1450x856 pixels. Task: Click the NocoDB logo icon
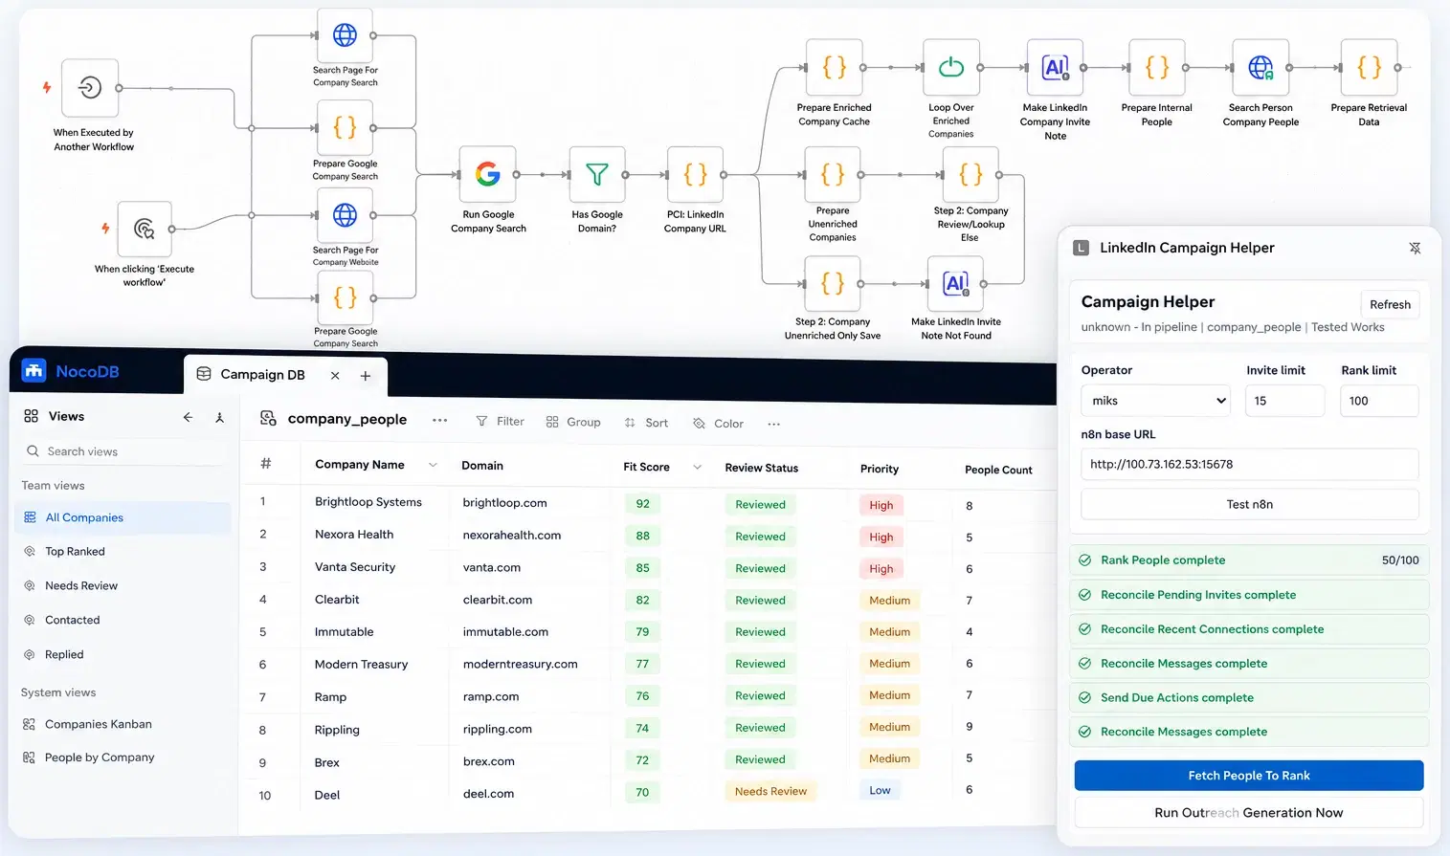(x=34, y=371)
